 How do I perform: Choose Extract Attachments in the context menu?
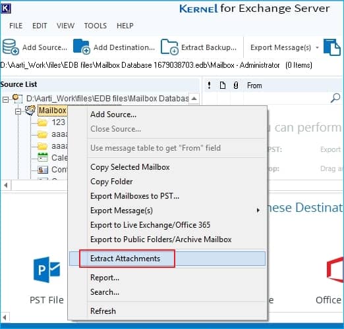(x=167, y=259)
